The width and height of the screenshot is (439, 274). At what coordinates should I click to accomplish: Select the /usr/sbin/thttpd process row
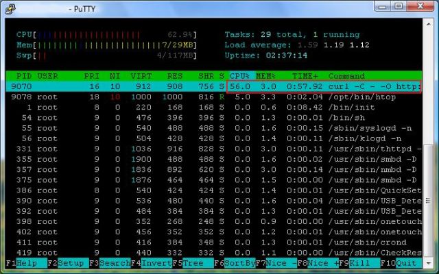[213, 149]
